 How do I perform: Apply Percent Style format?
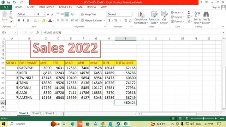point(116,20)
